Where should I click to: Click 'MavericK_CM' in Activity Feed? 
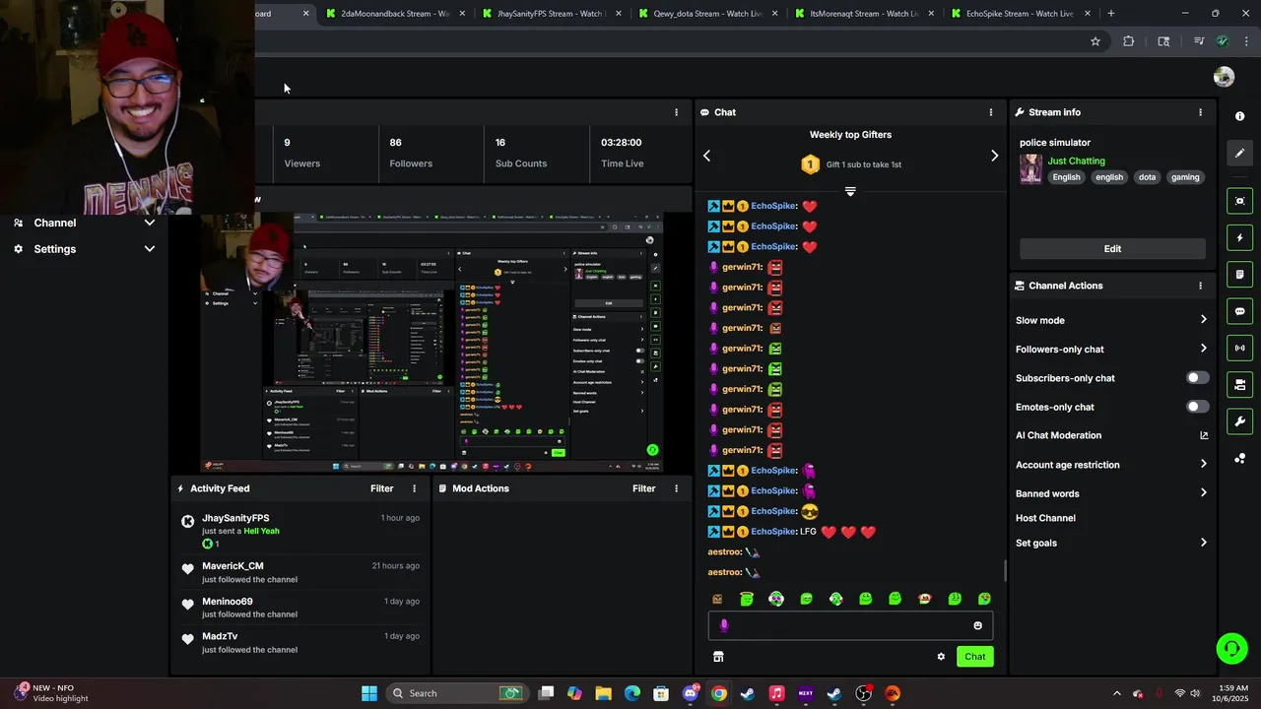pyautogui.click(x=232, y=566)
